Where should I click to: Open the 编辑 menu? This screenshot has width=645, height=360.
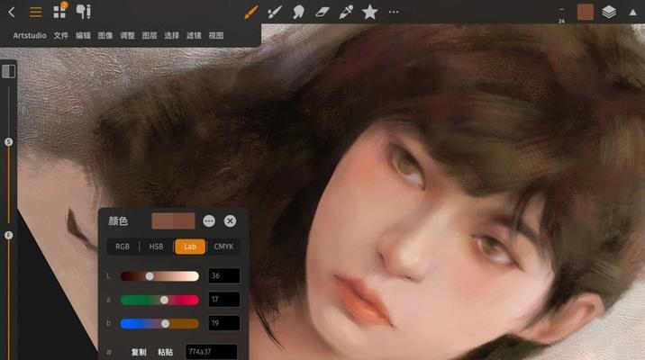point(83,36)
